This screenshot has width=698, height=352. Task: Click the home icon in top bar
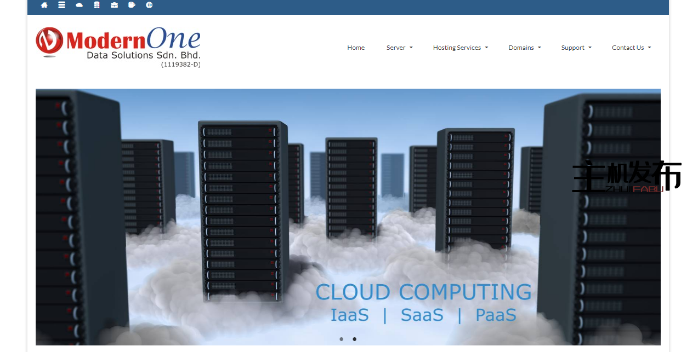(44, 5)
